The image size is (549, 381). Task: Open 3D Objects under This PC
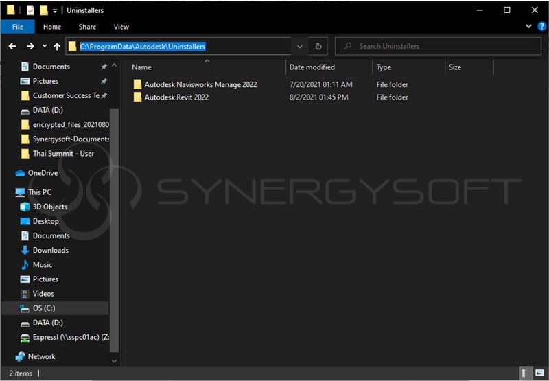(50, 207)
